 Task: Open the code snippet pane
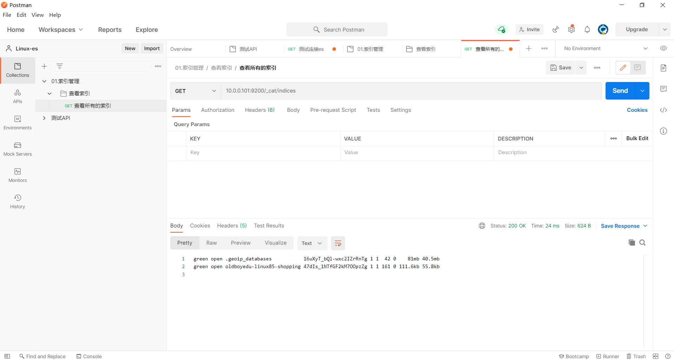pyautogui.click(x=663, y=110)
